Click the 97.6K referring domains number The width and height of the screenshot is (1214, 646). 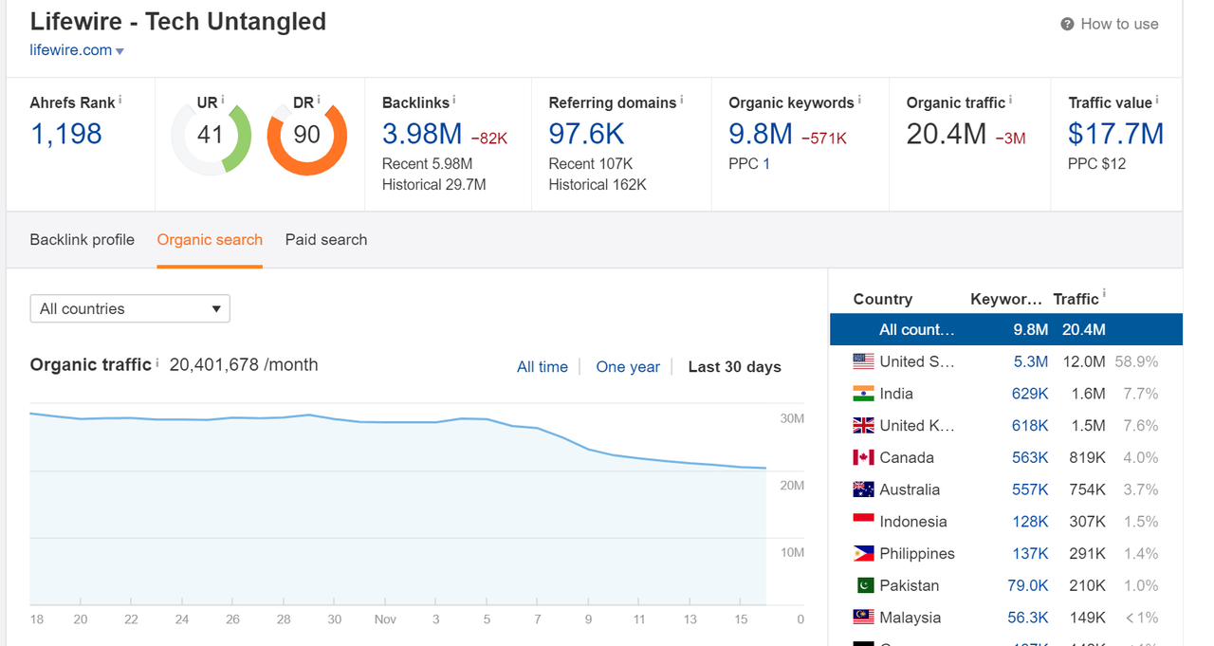[586, 135]
